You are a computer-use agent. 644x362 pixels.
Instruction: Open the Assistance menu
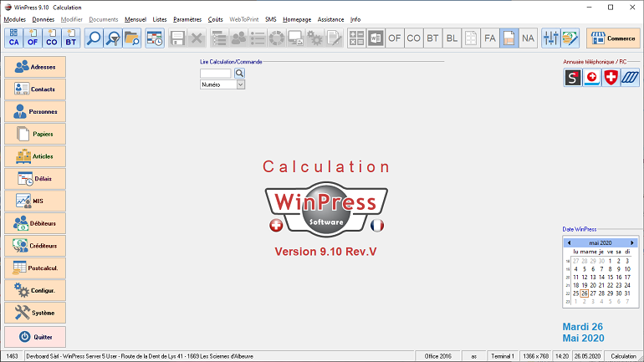point(330,19)
